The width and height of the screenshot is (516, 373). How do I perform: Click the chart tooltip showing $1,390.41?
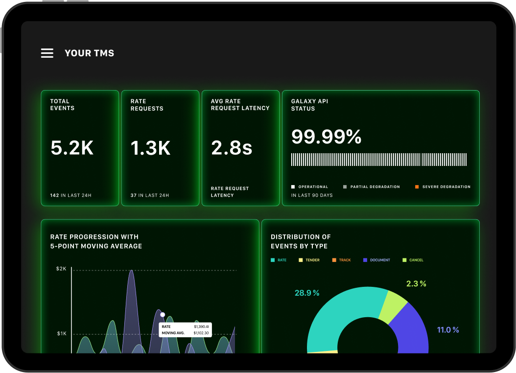pyautogui.click(x=185, y=330)
